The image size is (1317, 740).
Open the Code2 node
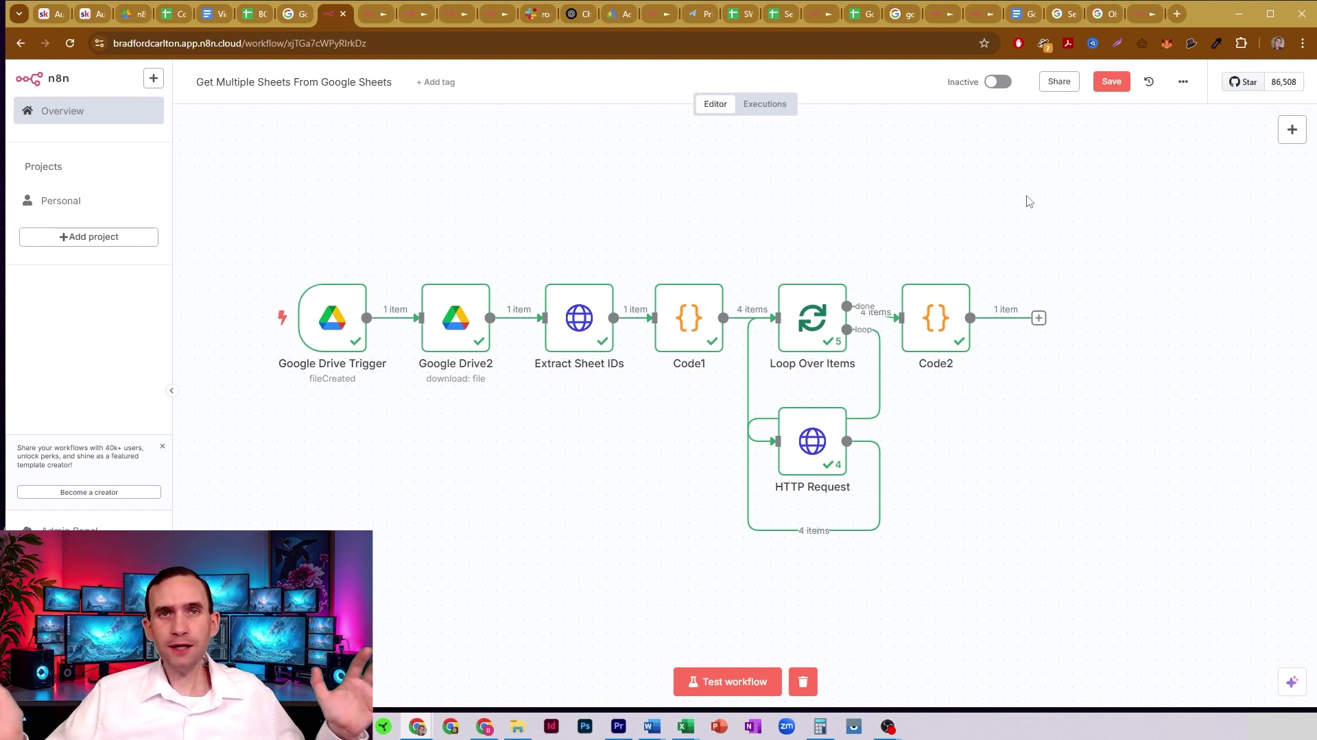click(936, 318)
